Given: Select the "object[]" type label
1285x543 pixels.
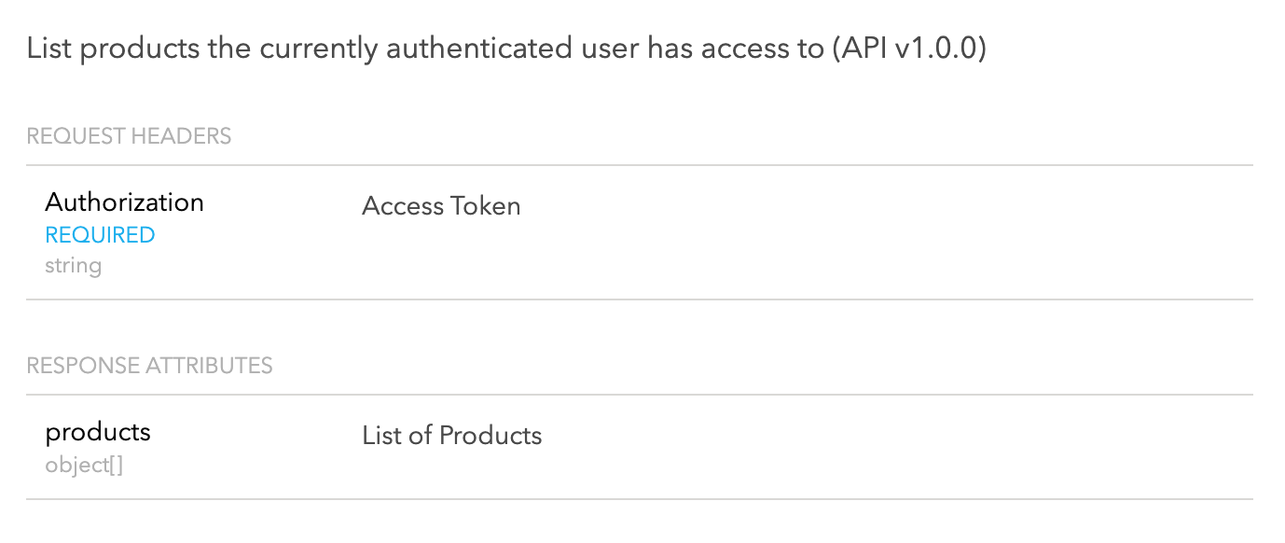Looking at the screenshot, I should [x=84, y=465].
